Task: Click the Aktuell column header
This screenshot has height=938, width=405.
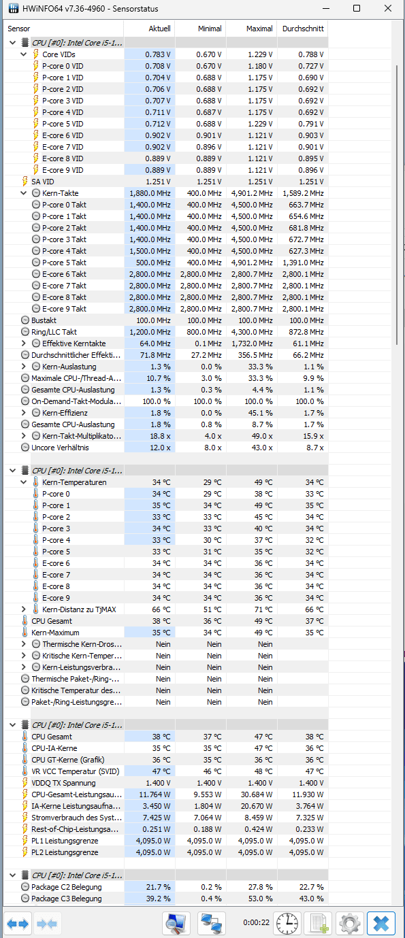Action: 149,29
